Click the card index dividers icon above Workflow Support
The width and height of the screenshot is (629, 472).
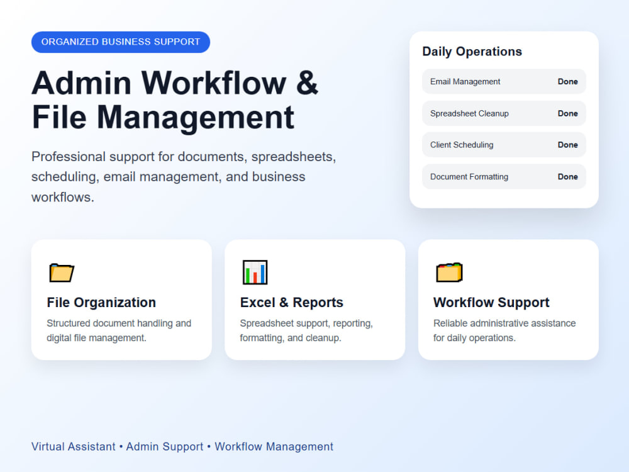pyautogui.click(x=449, y=273)
